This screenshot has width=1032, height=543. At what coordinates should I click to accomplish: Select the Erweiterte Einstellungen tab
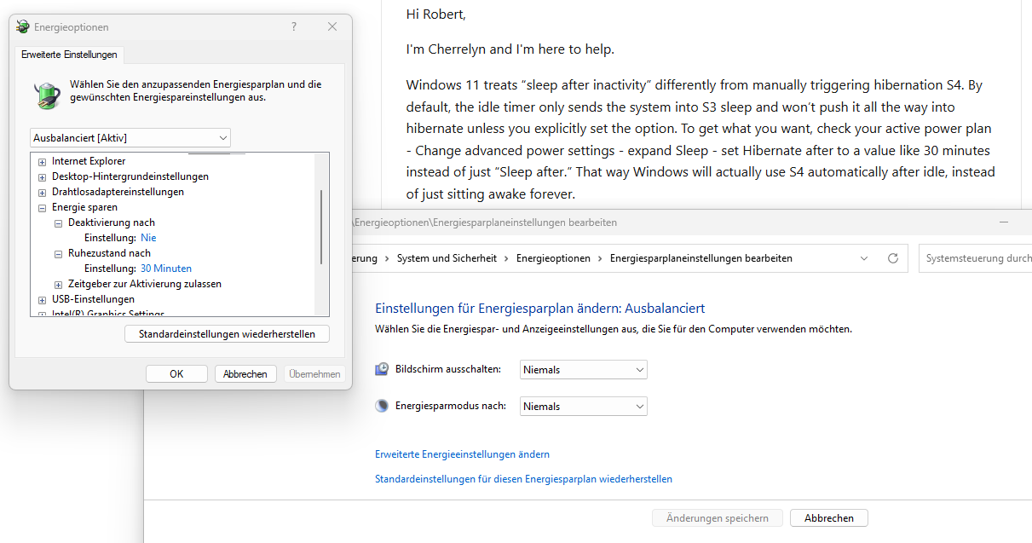[x=69, y=55]
